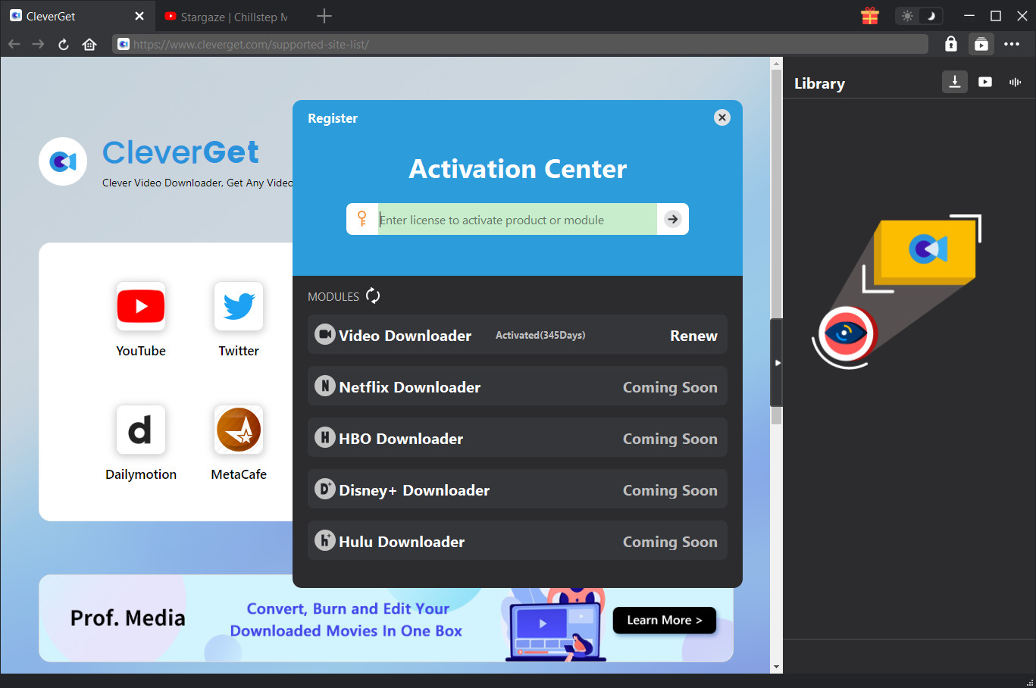Open the lock register icon
1036x688 pixels.
point(951,44)
